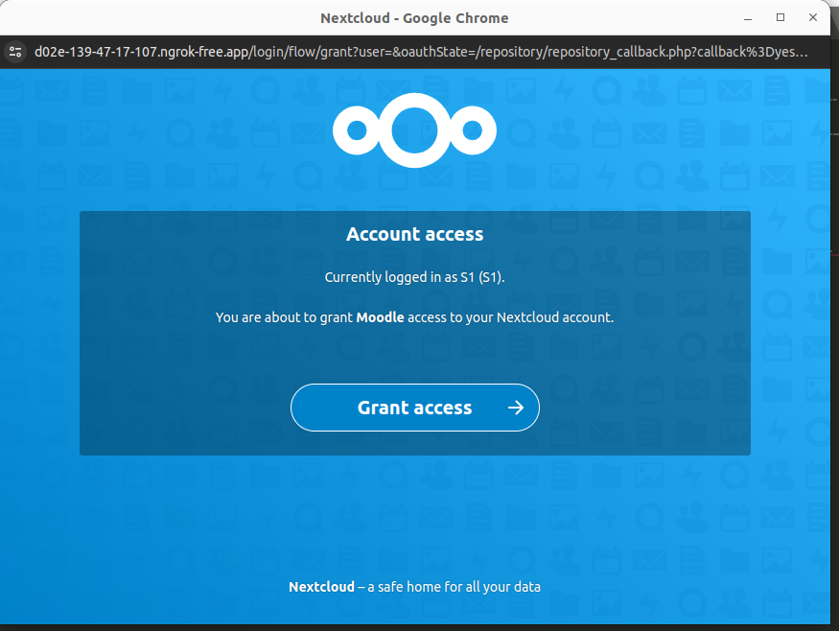Open the site information icon in address bar

point(15,52)
